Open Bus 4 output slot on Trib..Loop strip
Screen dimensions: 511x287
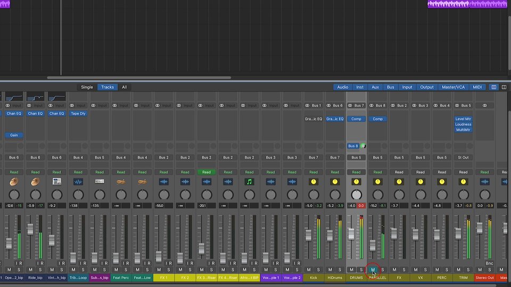click(x=78, y=157)
